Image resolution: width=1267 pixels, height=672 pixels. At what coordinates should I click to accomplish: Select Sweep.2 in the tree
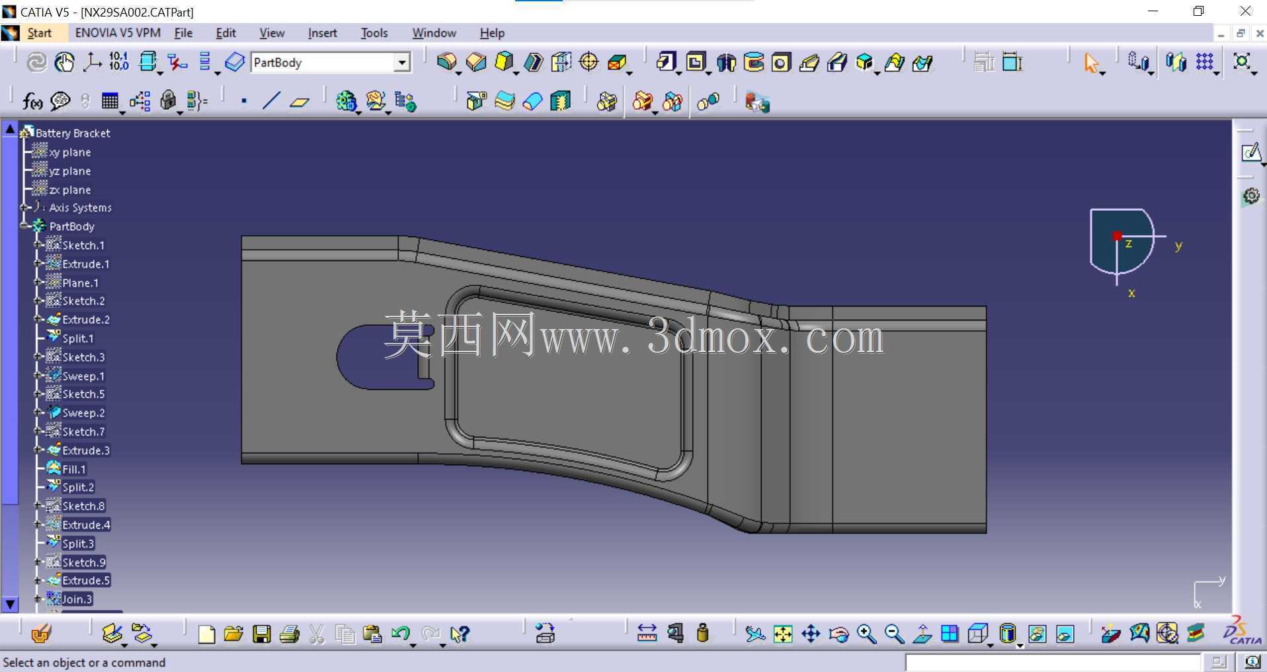(x=83, y=413)
